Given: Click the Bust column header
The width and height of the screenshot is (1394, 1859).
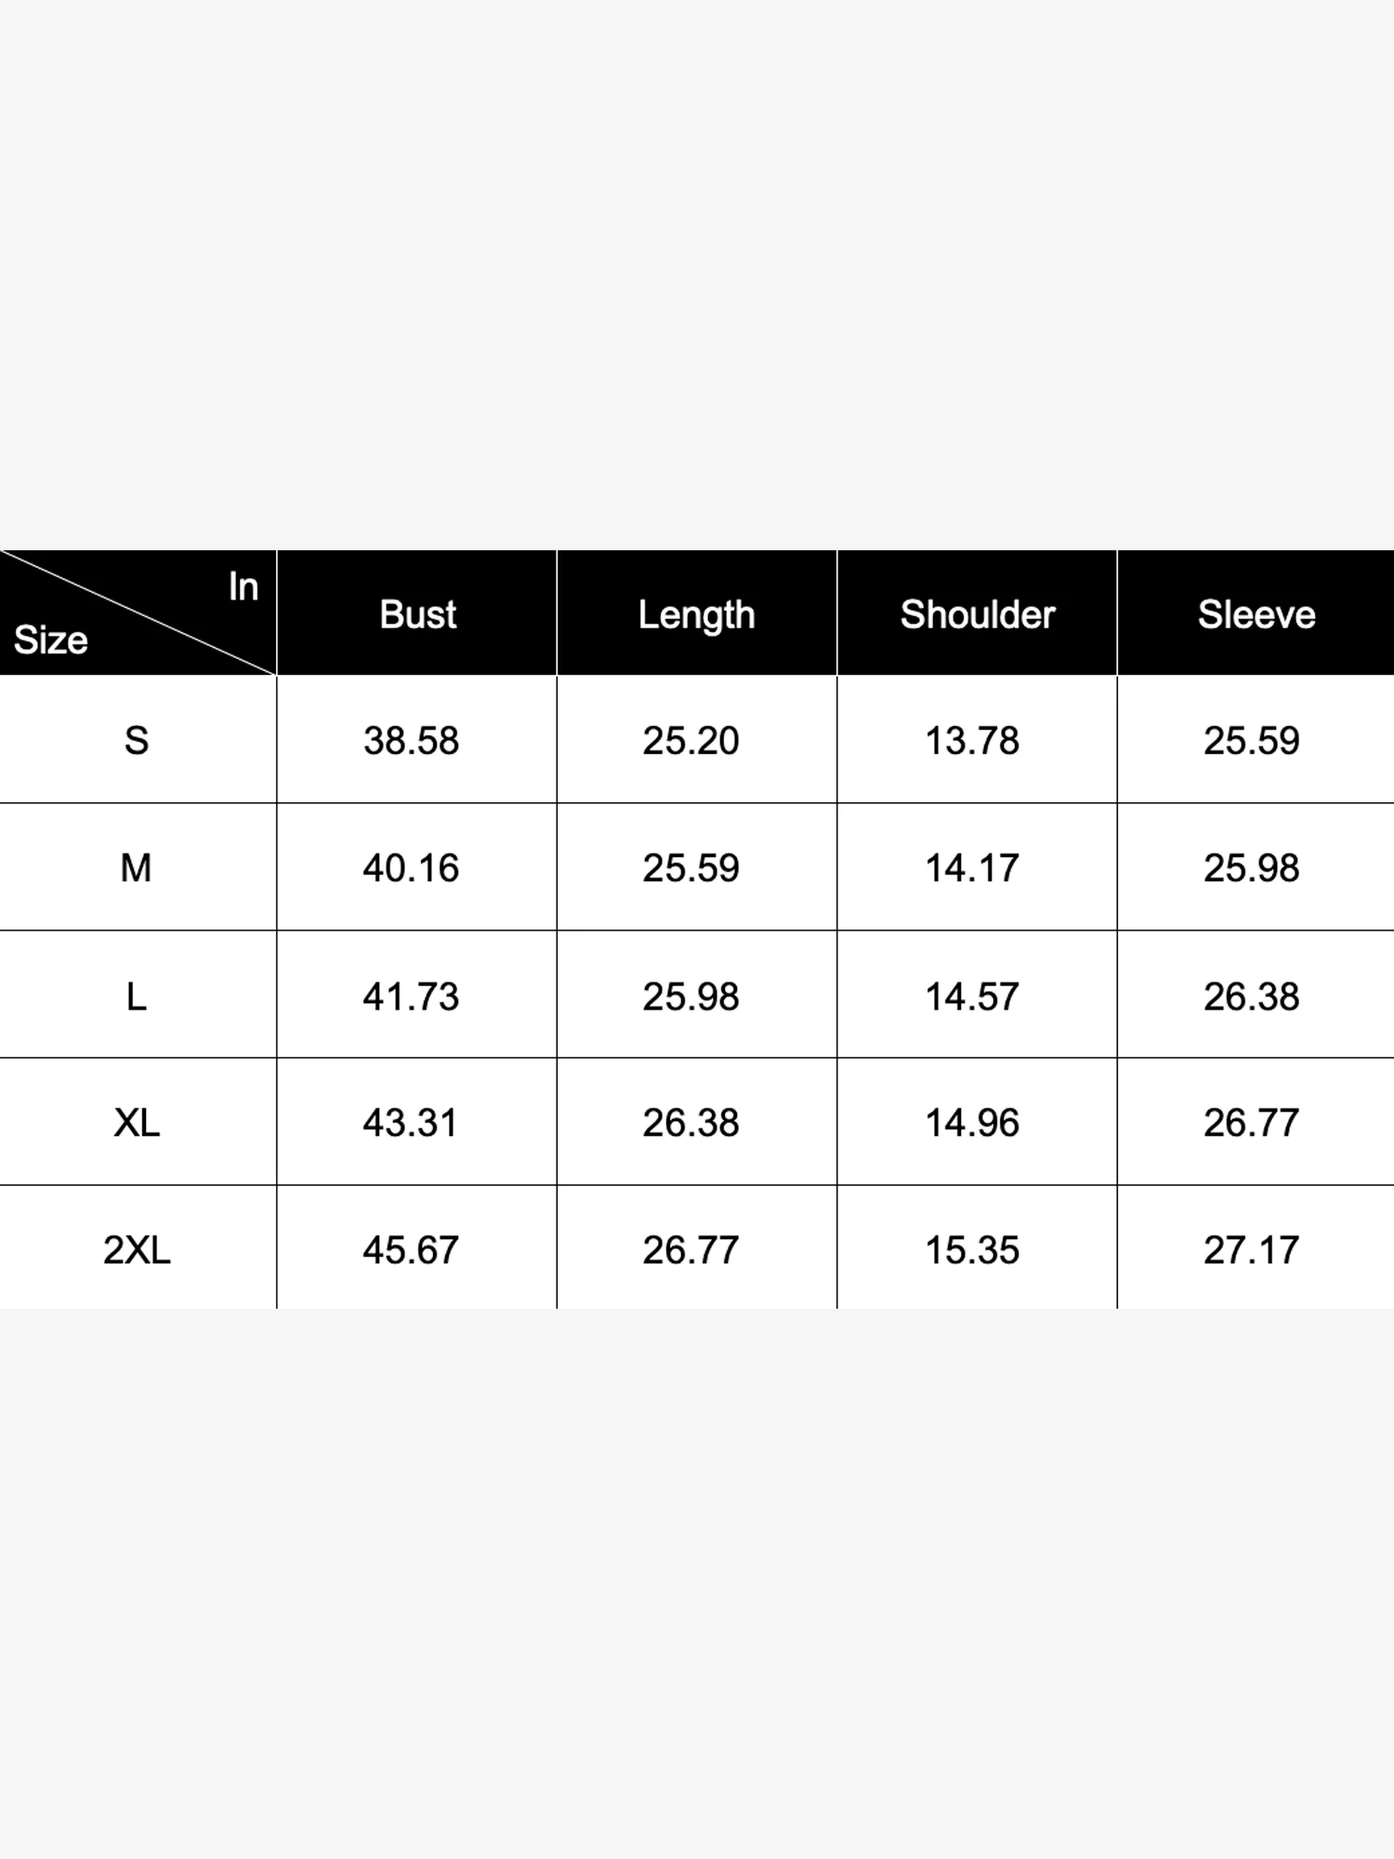Looking at the screenshot, I should [417, 614].
